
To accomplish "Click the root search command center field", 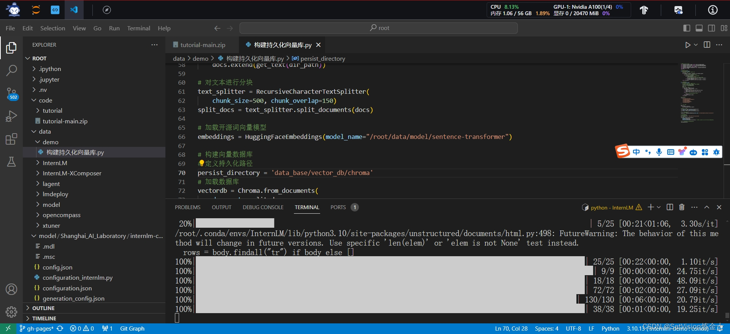I will coord(379,28).
